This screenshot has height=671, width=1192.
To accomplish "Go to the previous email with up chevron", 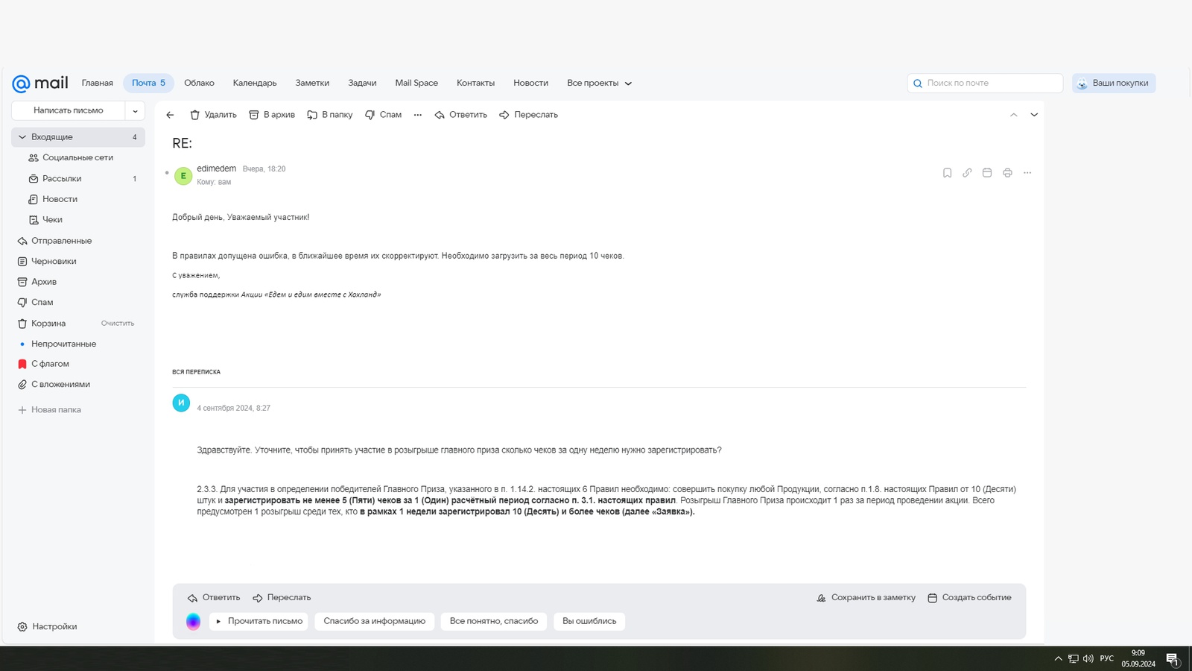I will (x=1013, y=115).
